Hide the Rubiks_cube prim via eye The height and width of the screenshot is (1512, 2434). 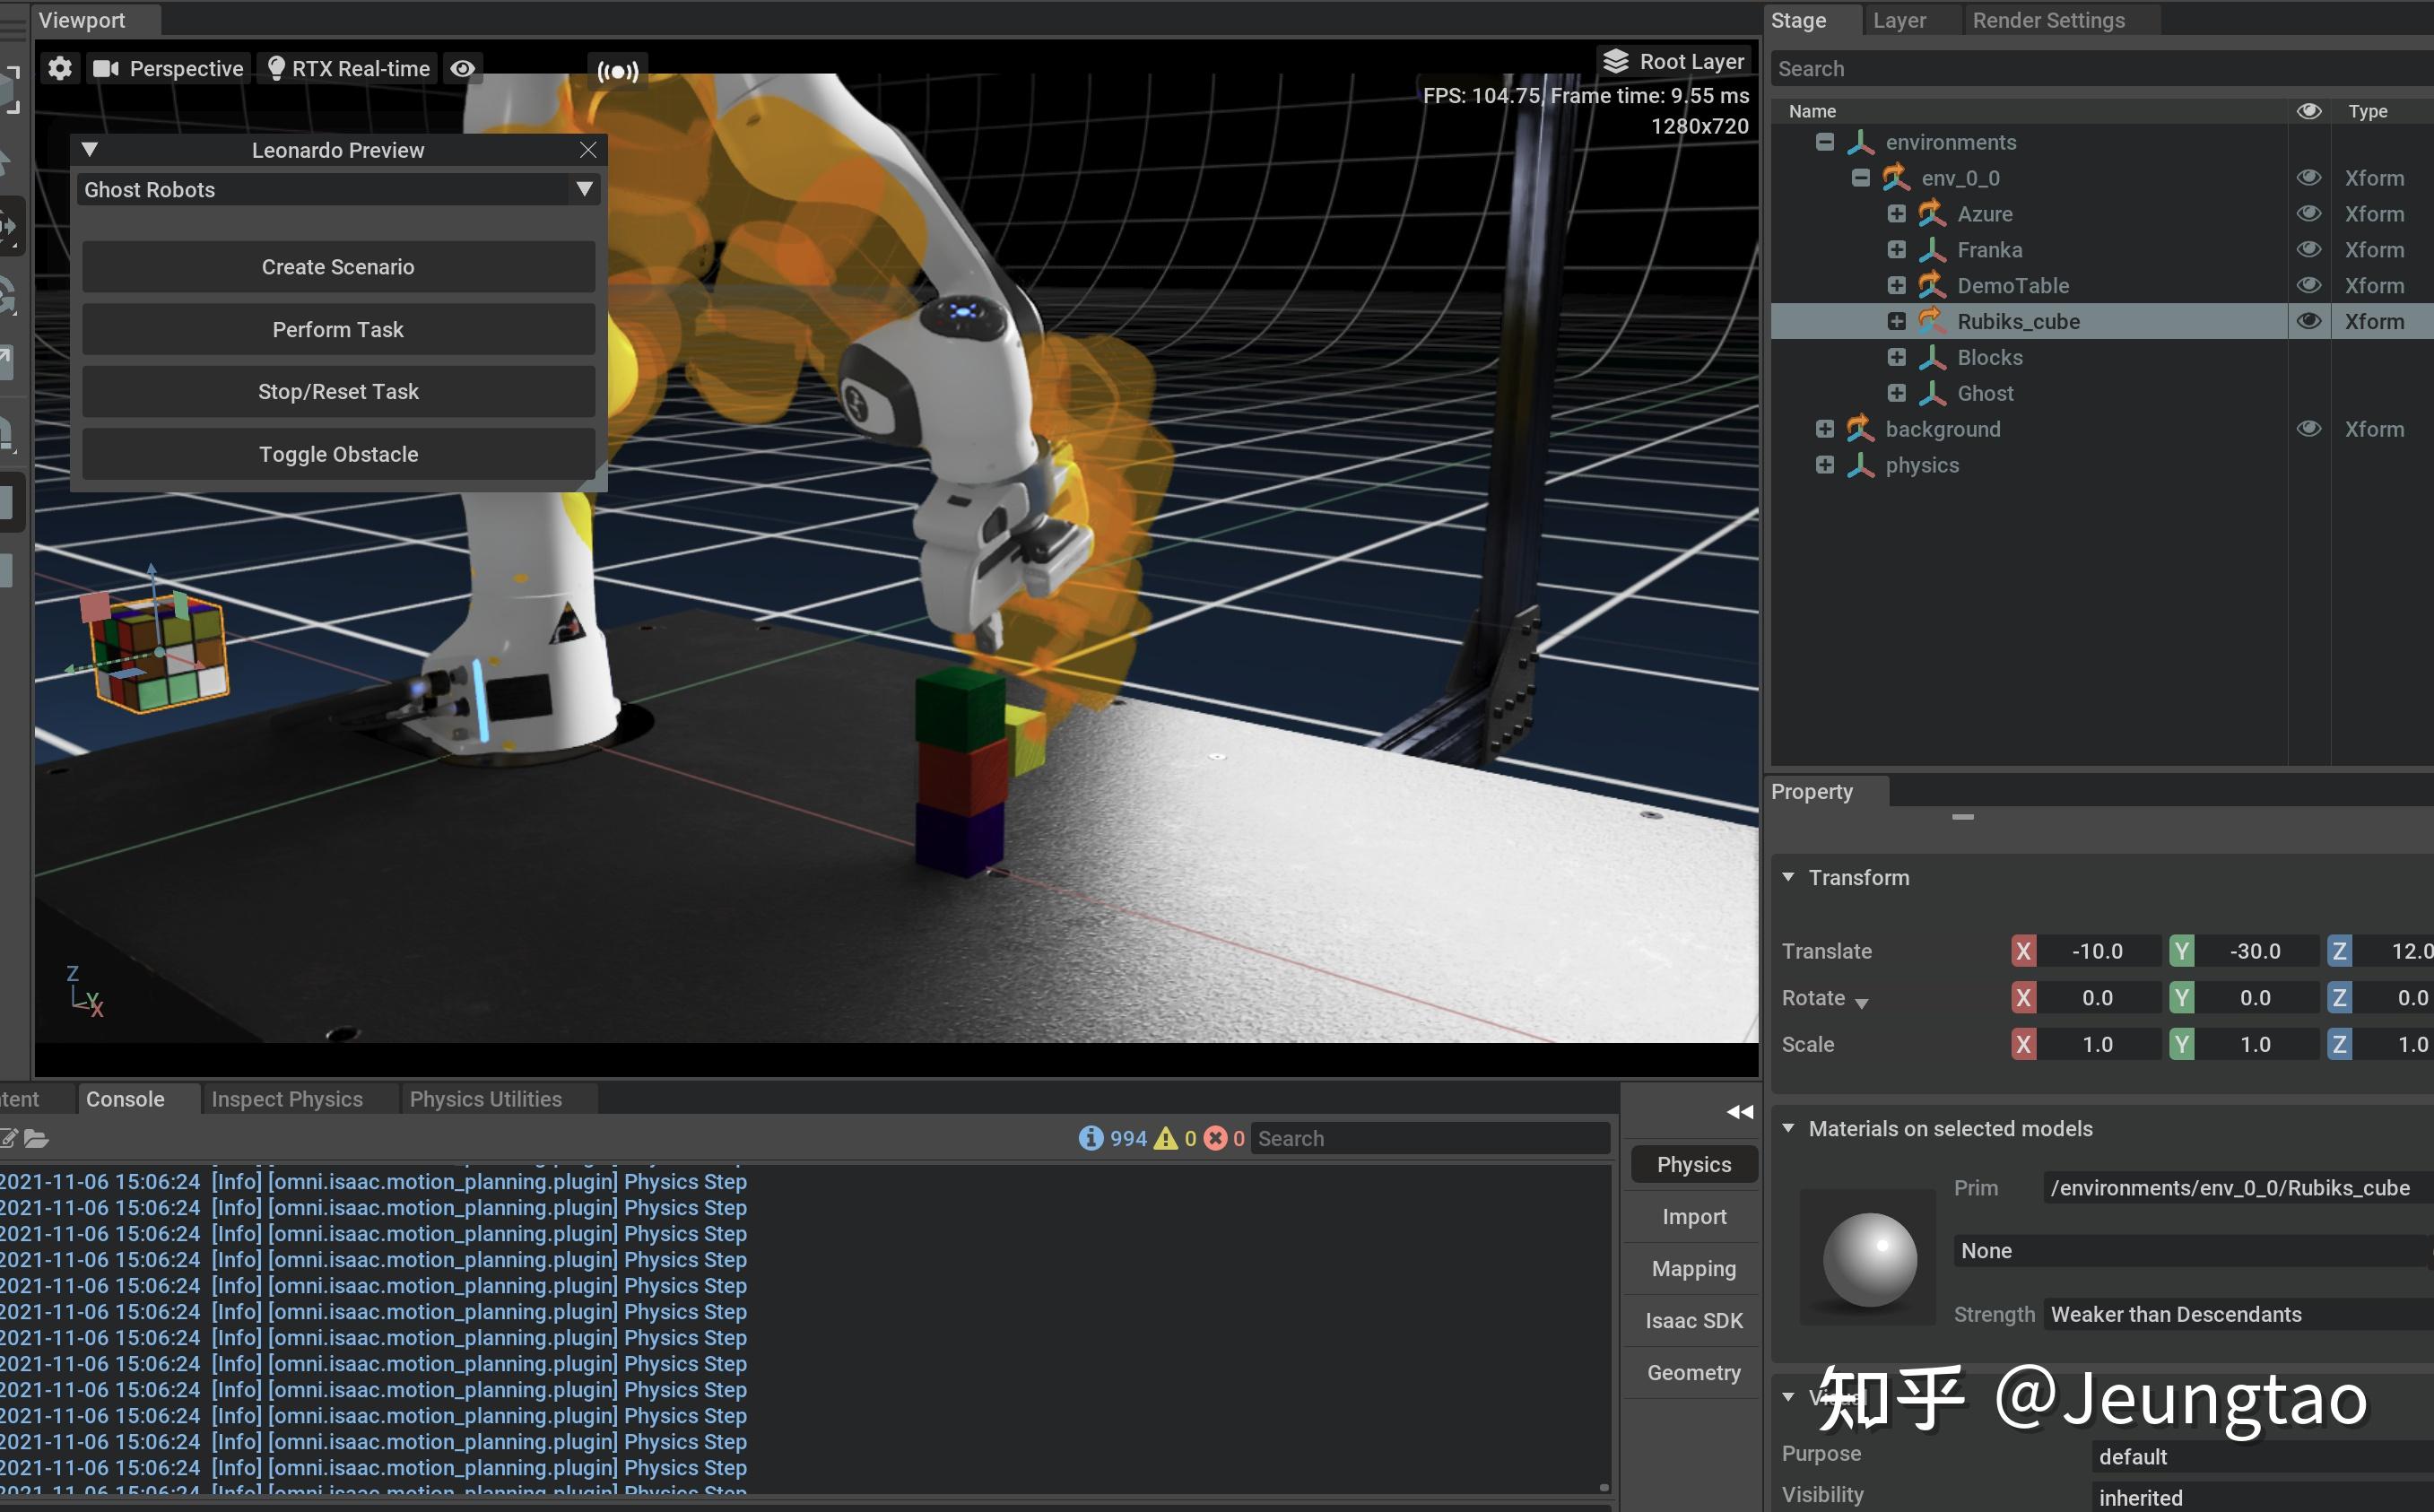(2308, 321)
